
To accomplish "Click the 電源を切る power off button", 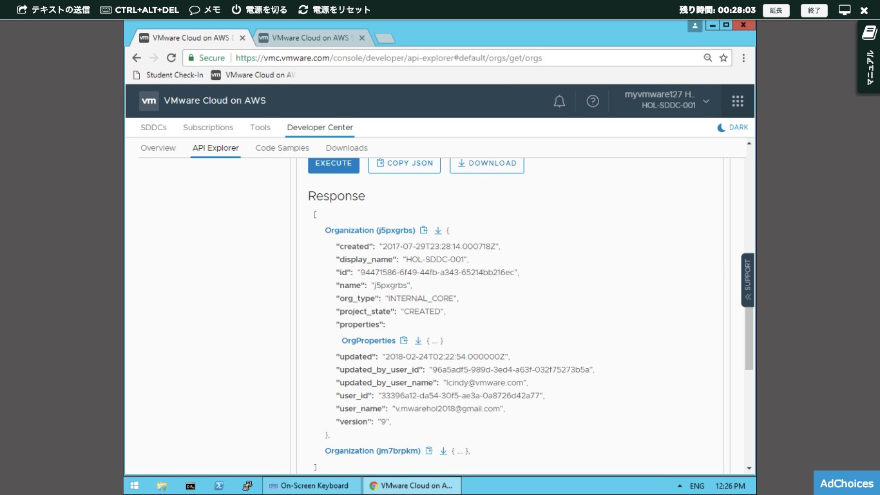I will pyautogui.click(x=259, y=10).
